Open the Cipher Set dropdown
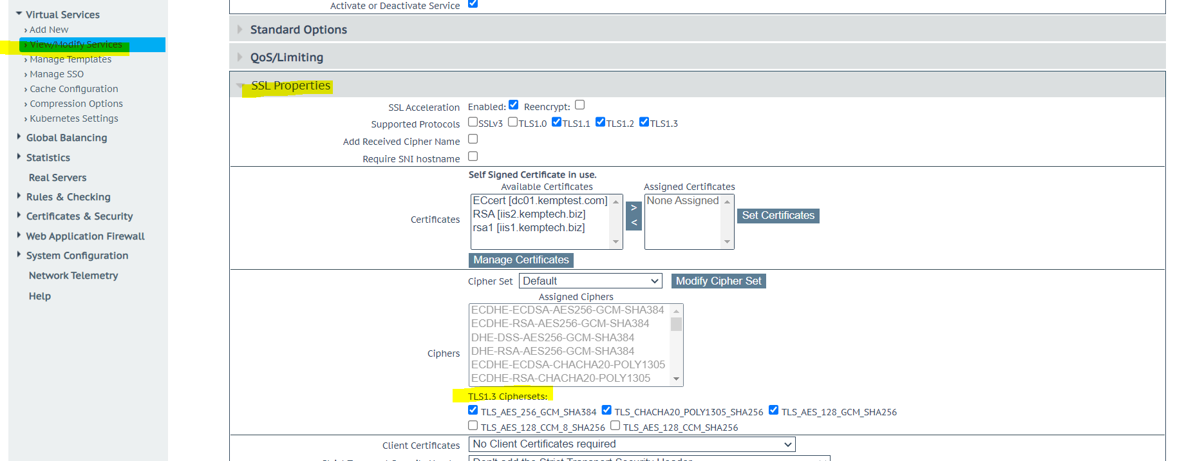The image size is (1184, 461). (591, 281)
